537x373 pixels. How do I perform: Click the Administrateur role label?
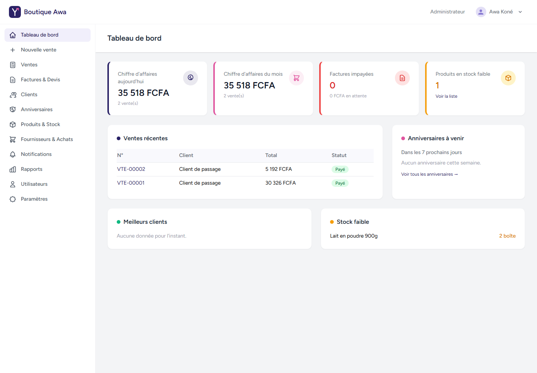click(447, 12)
